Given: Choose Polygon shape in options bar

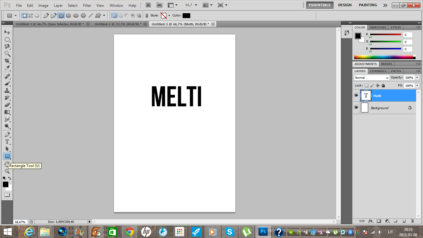Looking at the screenshot, I should (x=83, y=15).
